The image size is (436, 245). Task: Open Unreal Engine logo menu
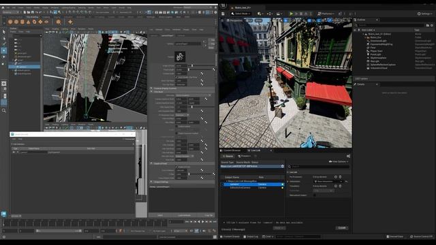click(223, 5)
